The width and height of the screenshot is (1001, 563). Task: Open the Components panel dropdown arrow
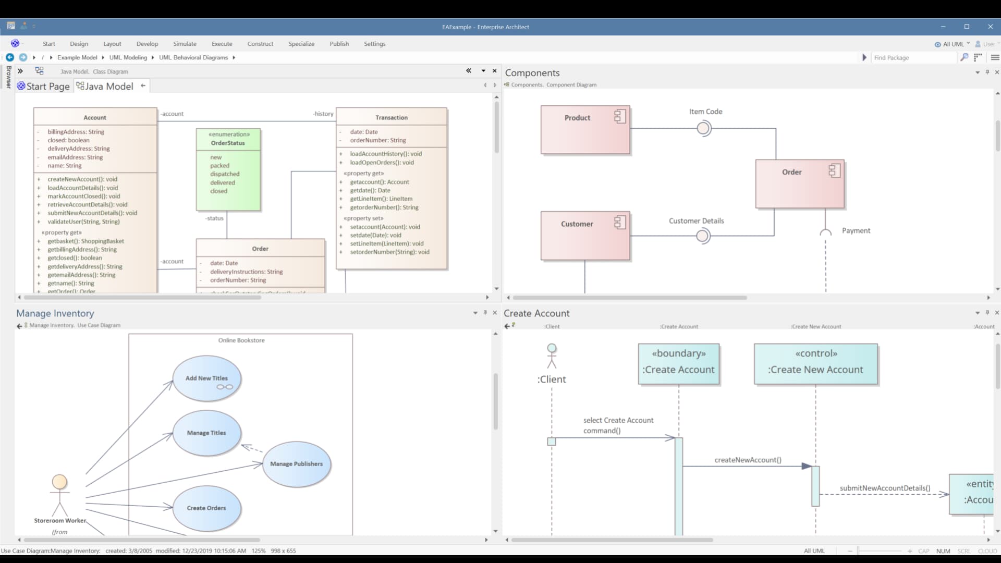point(978,72)
